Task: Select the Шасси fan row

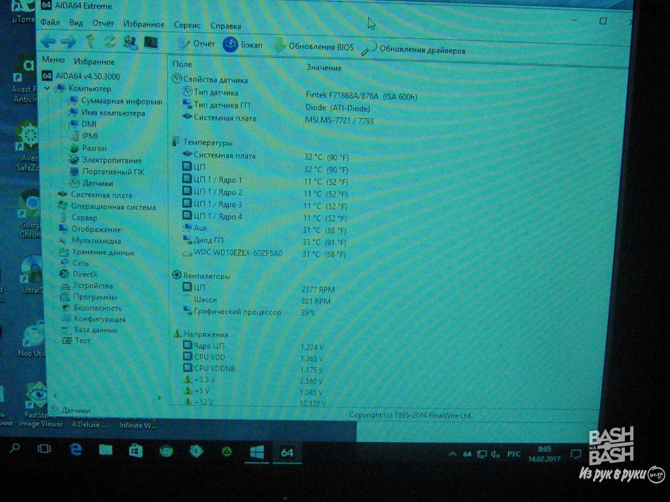Action: click(257, 300)
